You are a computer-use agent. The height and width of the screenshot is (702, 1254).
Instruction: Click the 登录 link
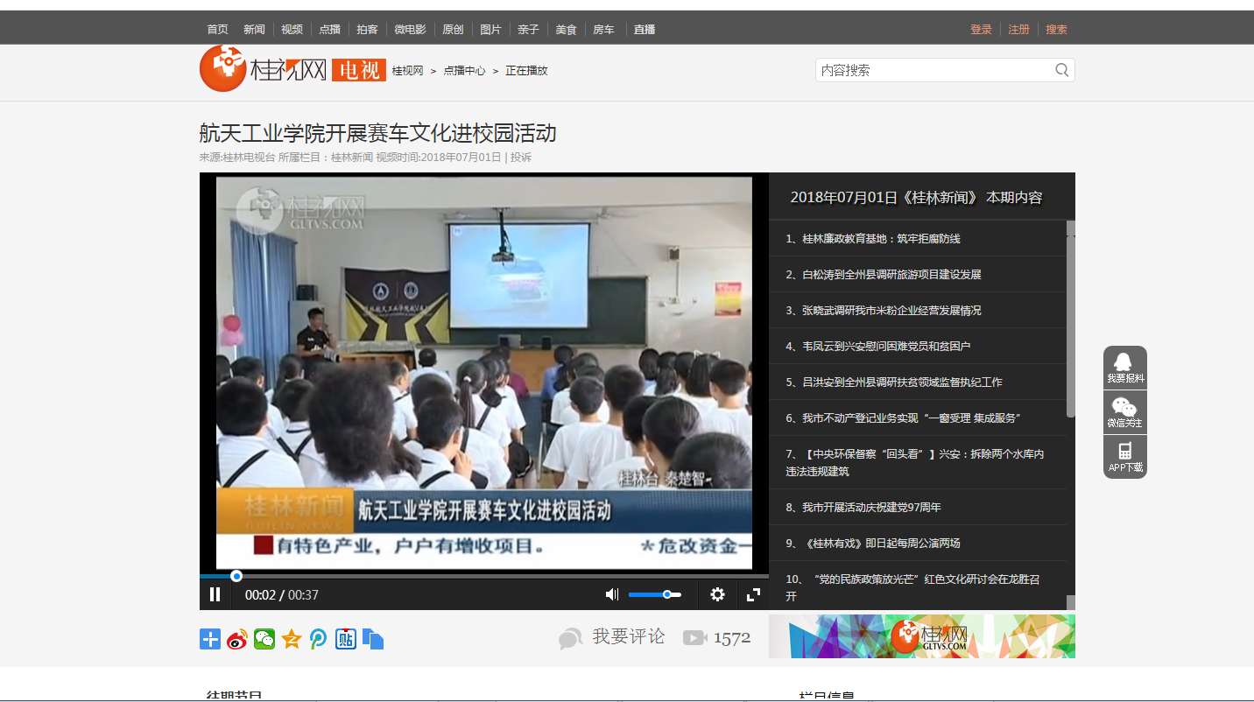tap(981, 30)
